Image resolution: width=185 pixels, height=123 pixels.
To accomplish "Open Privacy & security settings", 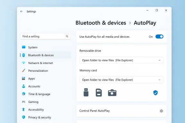I will point(45,117).
